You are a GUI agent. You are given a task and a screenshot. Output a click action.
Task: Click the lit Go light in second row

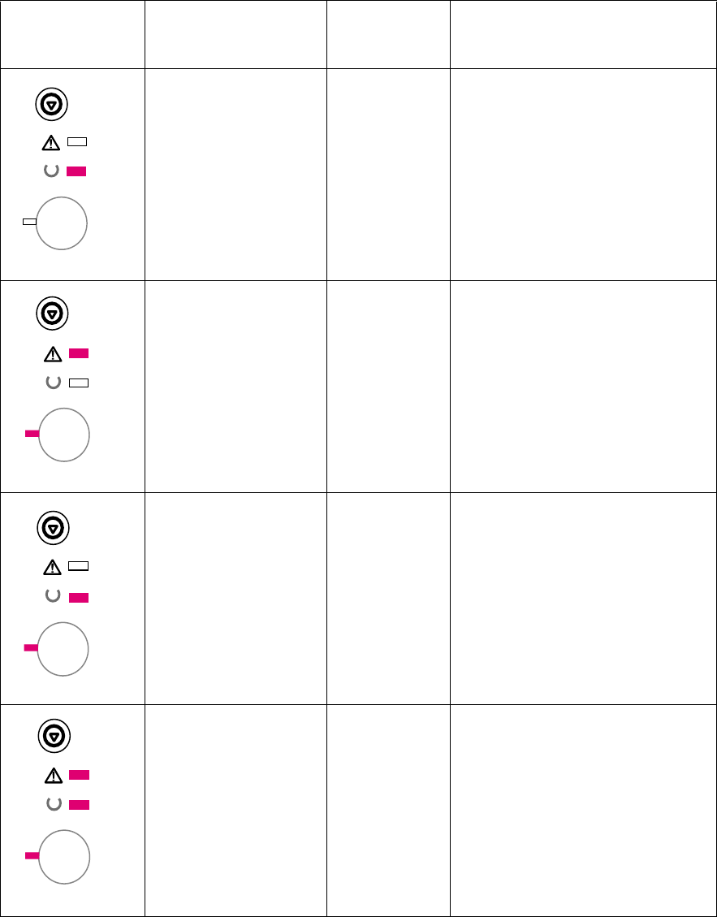(x=32, y=434)
